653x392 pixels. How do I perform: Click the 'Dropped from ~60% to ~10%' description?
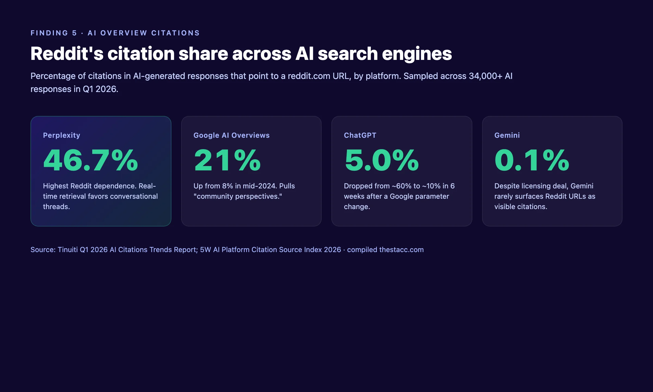coord(399,196)
